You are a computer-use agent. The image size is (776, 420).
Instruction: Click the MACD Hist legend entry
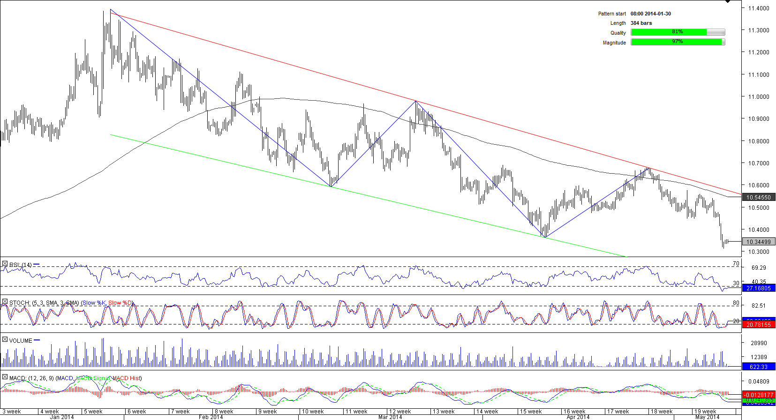[x=126, y=378]
